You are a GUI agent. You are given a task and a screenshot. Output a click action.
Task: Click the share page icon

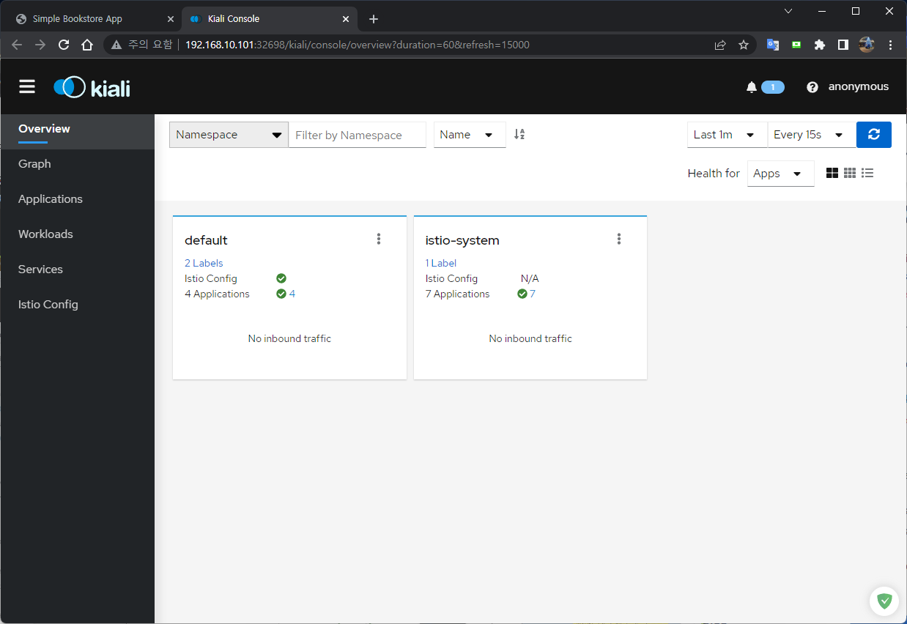720,45
